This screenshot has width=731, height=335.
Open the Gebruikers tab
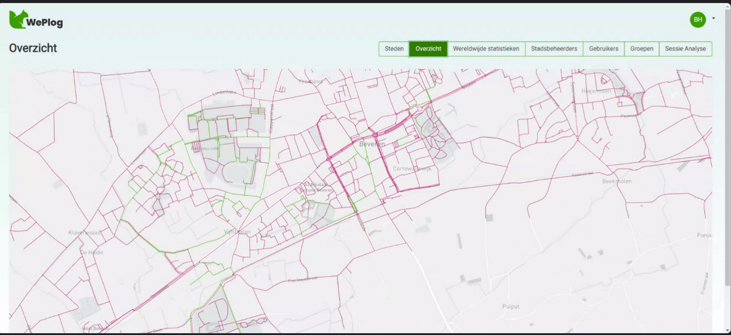(x=603, y=49)
